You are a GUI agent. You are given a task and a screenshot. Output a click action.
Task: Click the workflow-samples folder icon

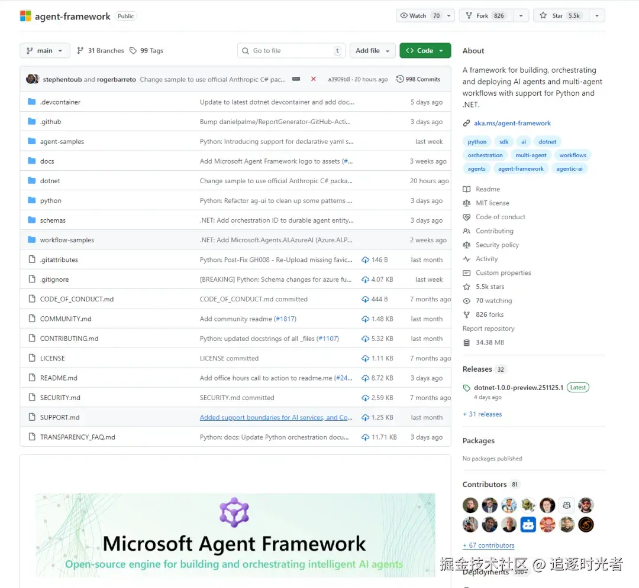click(31, 240)
